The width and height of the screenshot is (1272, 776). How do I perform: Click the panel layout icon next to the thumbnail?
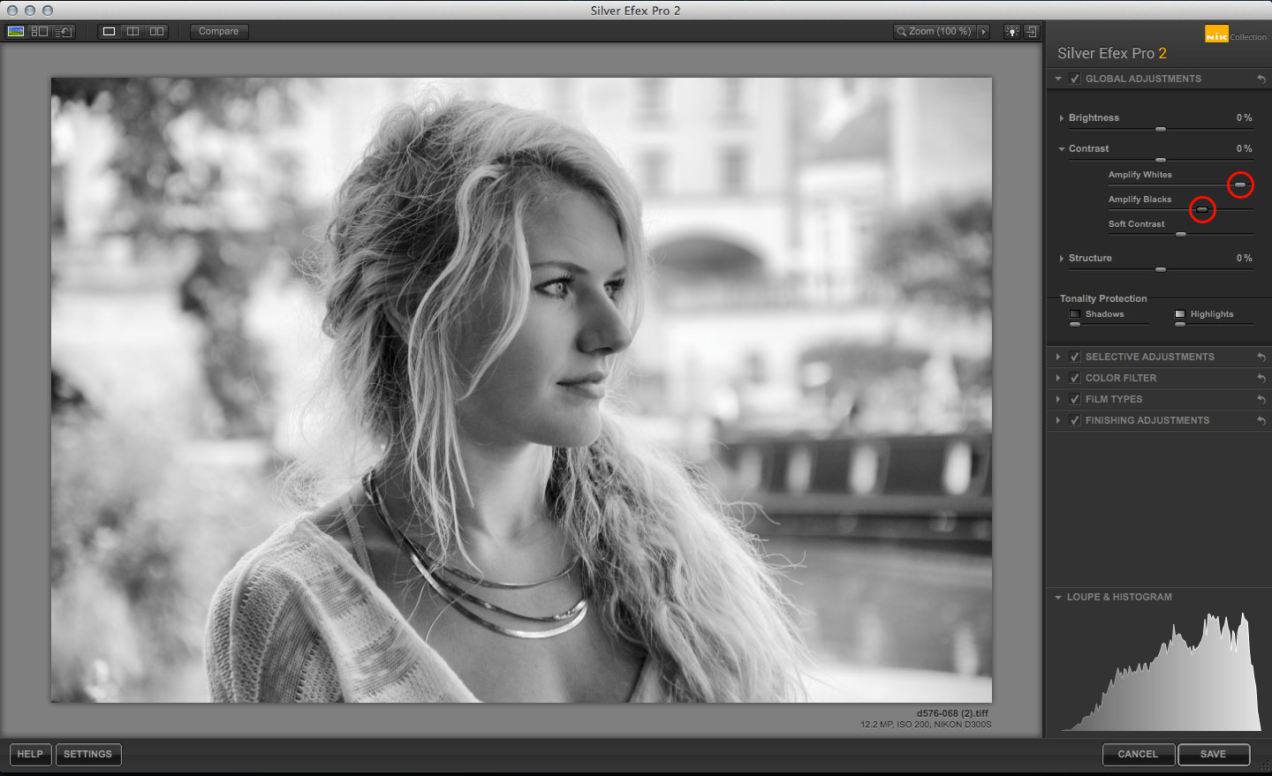(40, 31)
